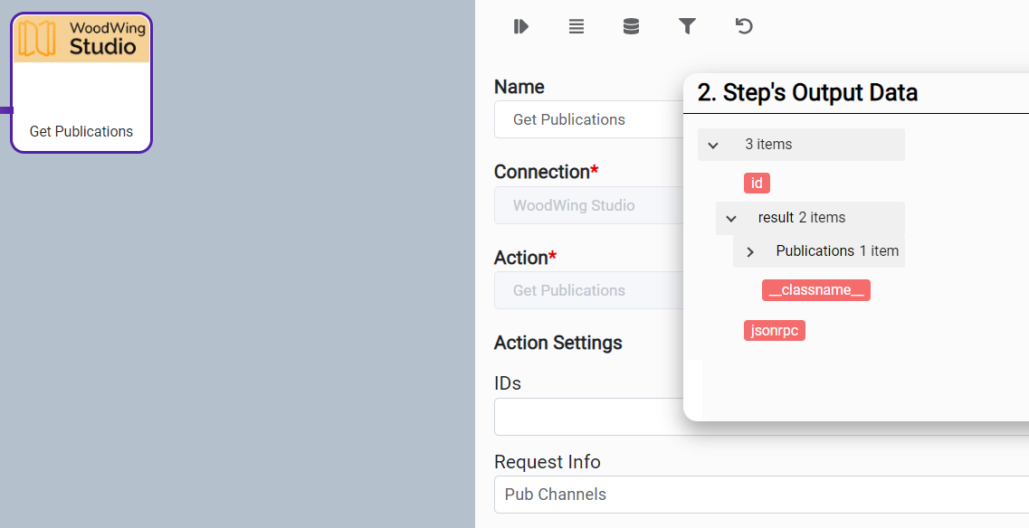The width and height of the screenshot is (1029, 528).
Task: Click the Name field containing Get Publications
Action: point(588,119)
